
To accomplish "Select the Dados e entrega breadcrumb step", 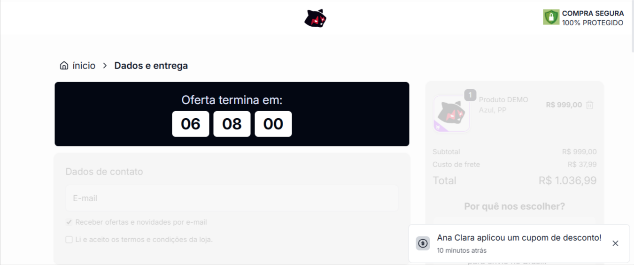I will [x=151, y=66].
